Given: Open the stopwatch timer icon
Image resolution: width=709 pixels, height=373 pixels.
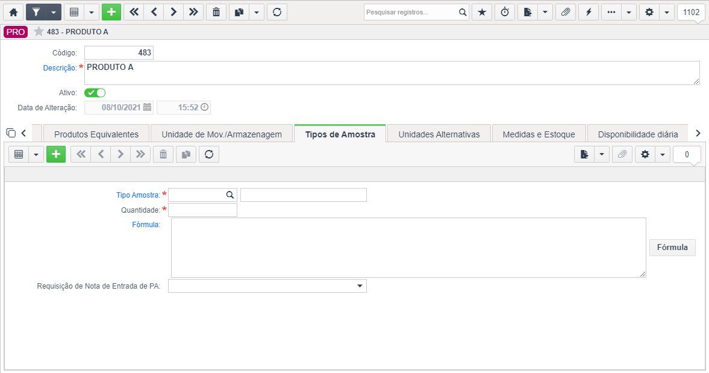Looking at the screenshot, I should tap(505, 12).
